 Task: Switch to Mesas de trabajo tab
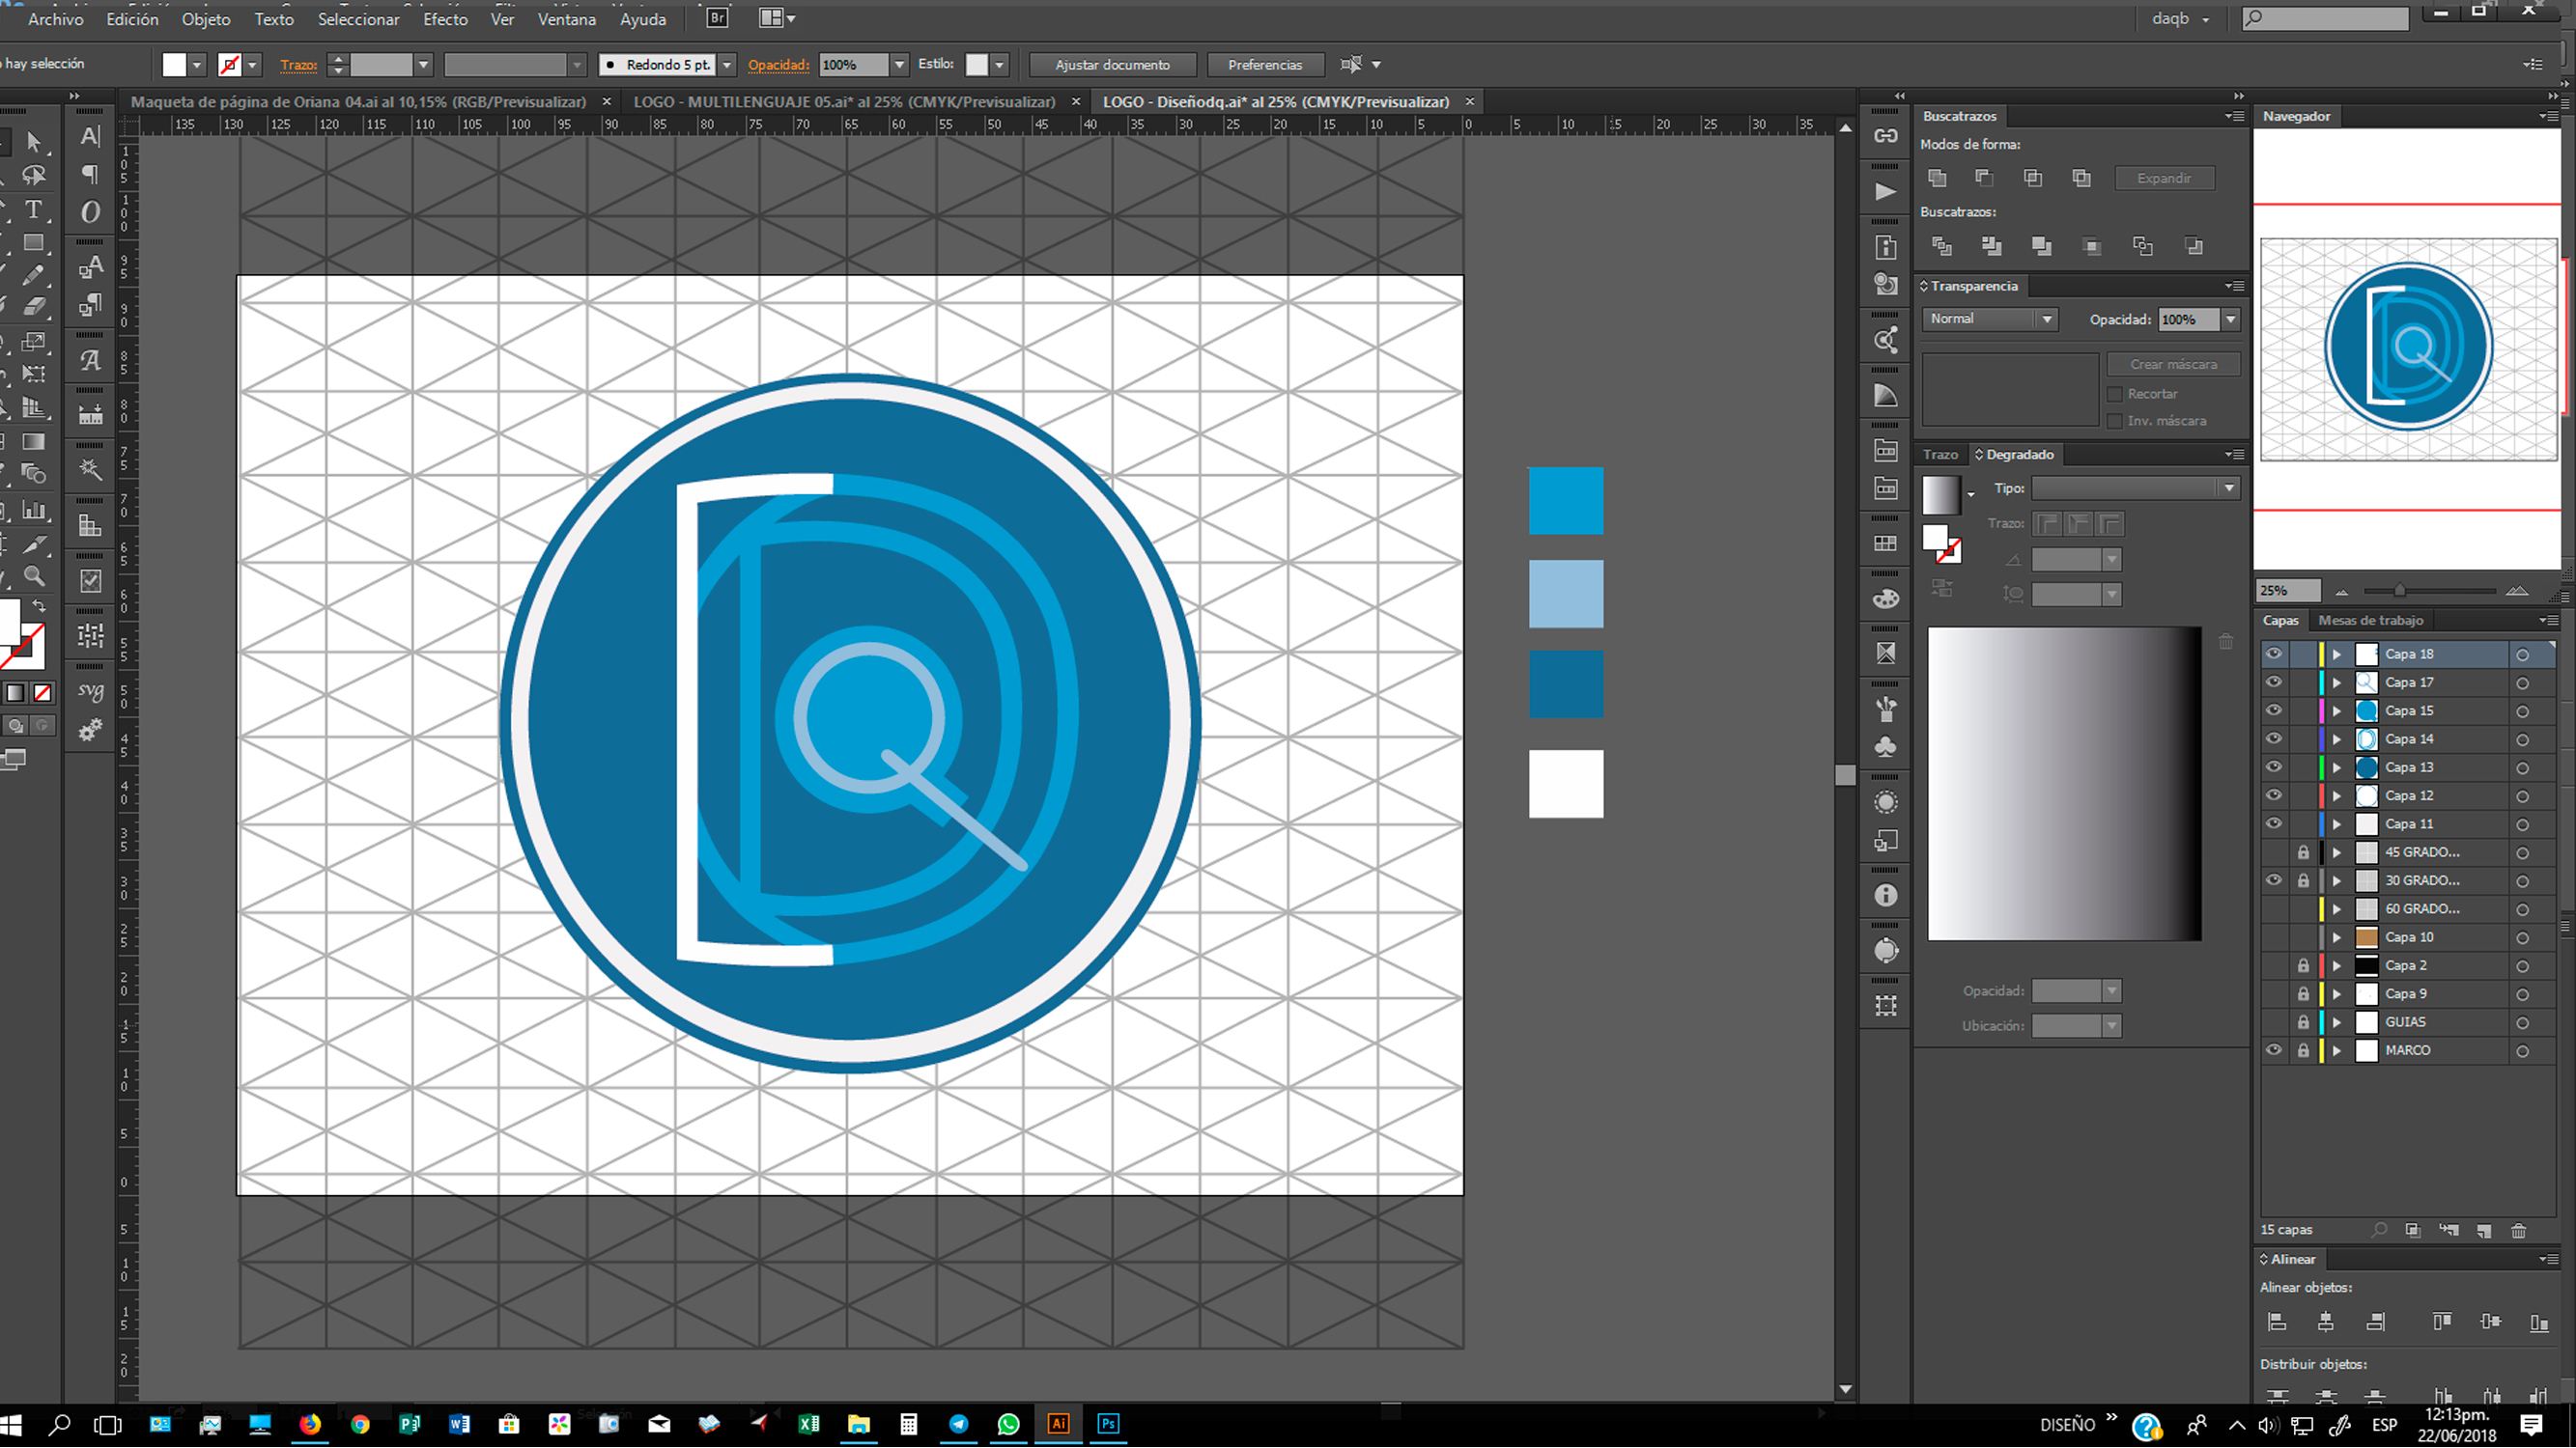coord(2370,621)
